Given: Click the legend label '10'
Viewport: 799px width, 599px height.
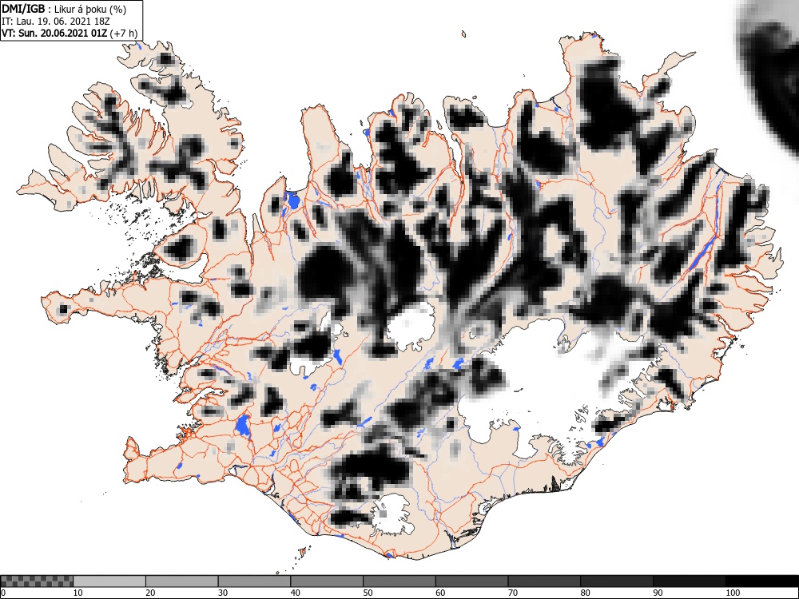Looking at the screenshot, I should click(78, 593).
